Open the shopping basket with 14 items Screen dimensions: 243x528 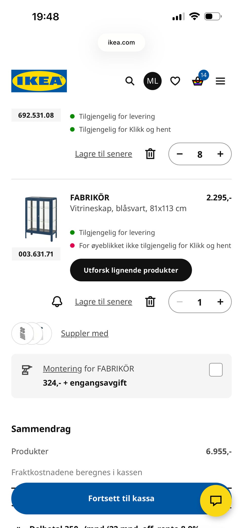coord(198,81)
